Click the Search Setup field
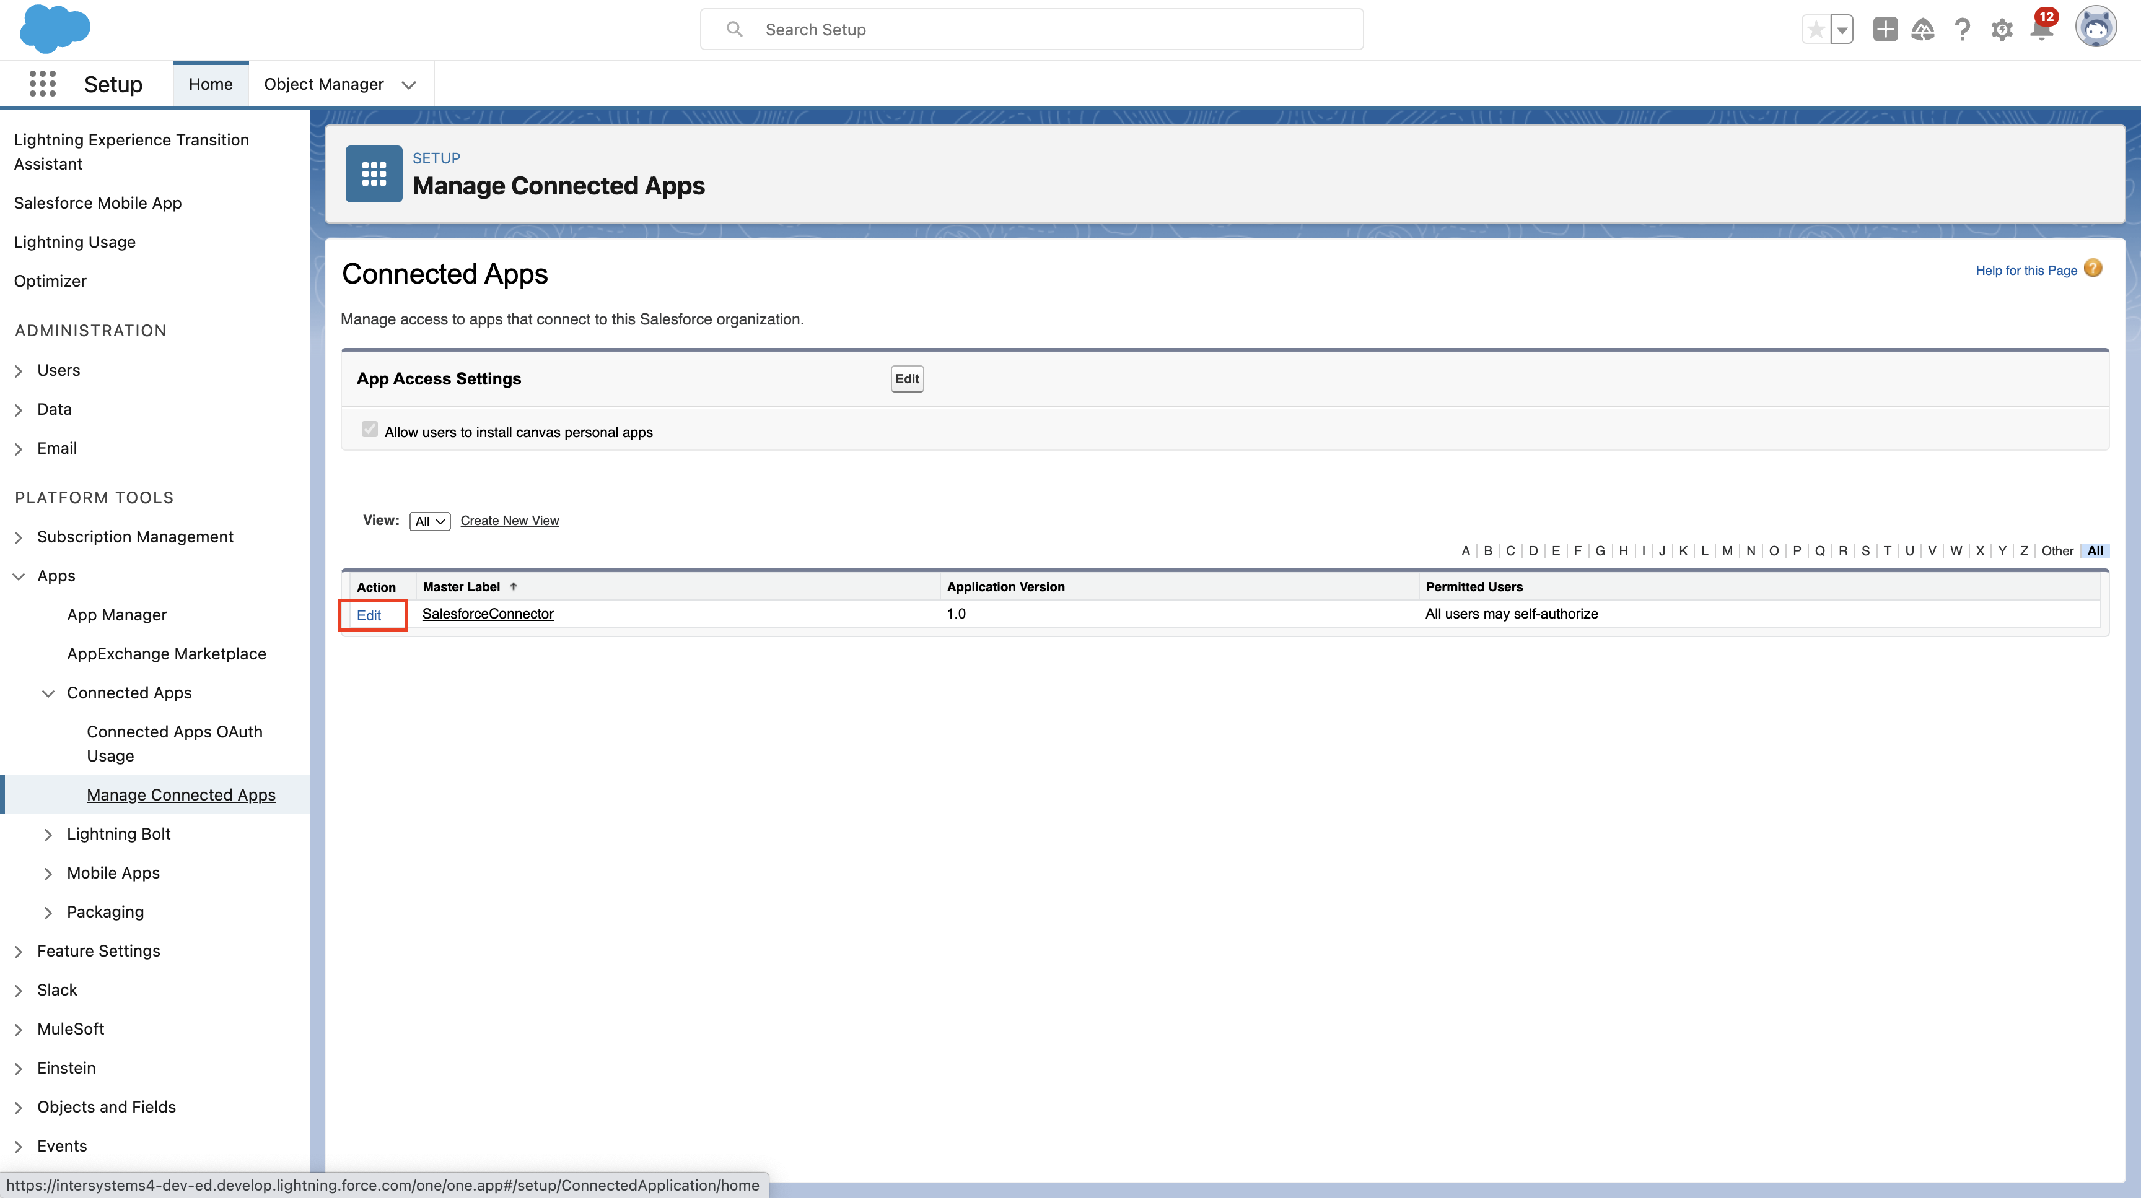Viewport: 2141px width, 1198px height. pyautogui.click(x=1031, y=30)
